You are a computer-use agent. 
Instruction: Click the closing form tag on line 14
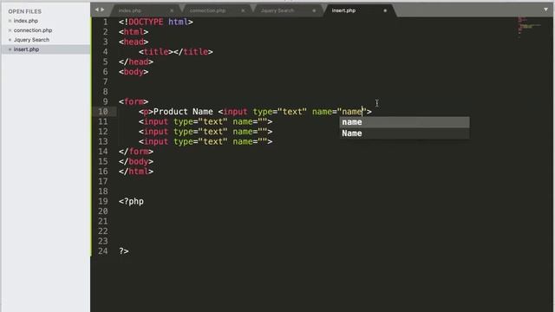click(x=136, y=152)
